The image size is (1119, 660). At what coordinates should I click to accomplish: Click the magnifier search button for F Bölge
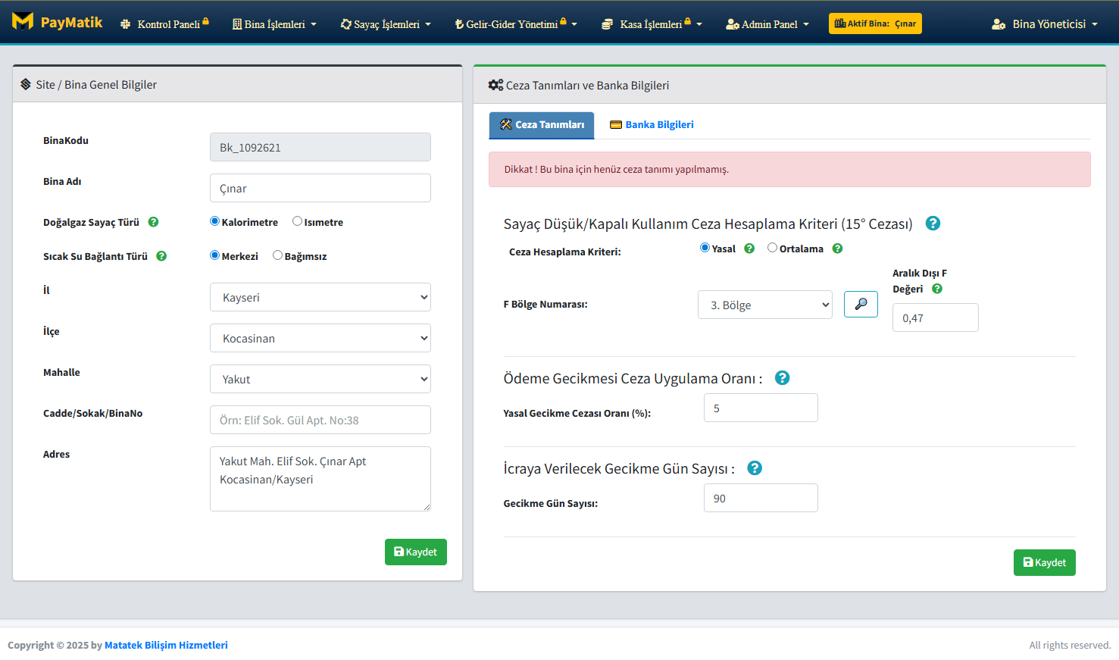(861, 304)
